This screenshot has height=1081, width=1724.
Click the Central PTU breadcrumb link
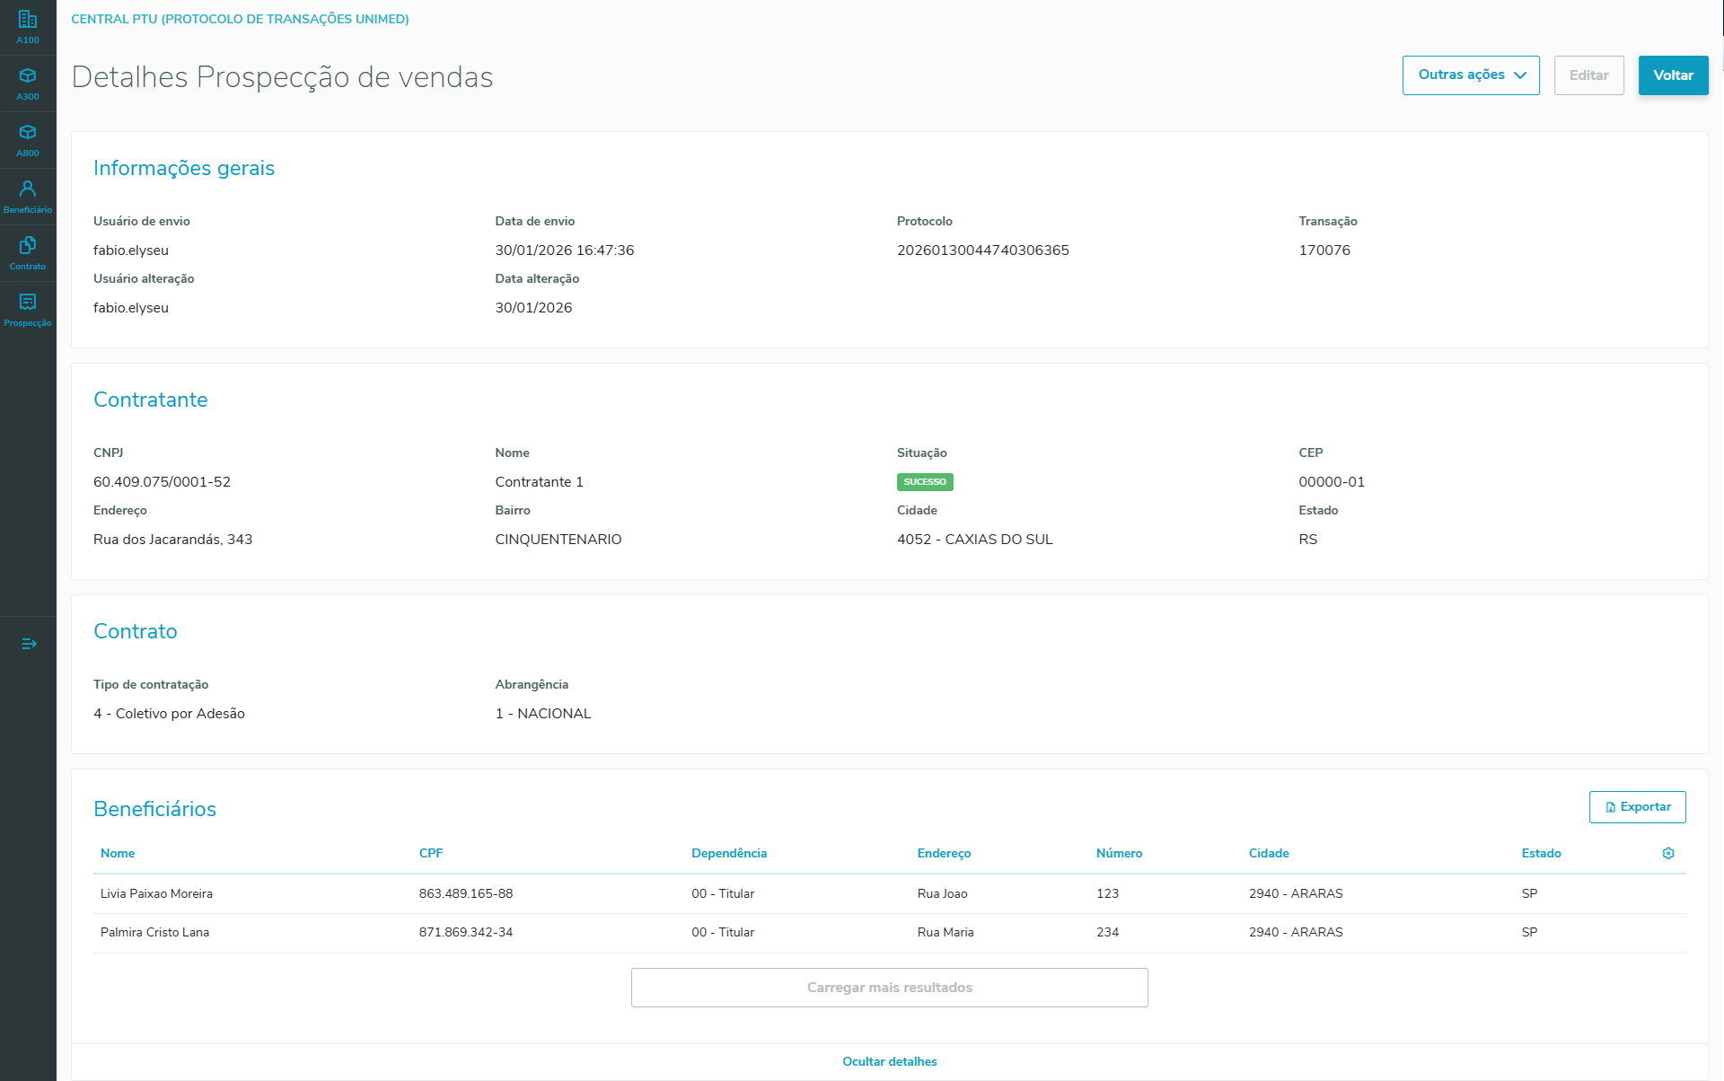240,19
